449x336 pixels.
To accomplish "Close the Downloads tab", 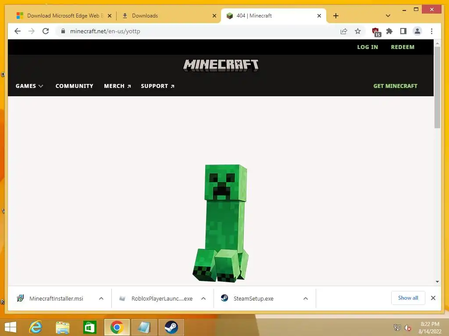I will tap(214, 16).
